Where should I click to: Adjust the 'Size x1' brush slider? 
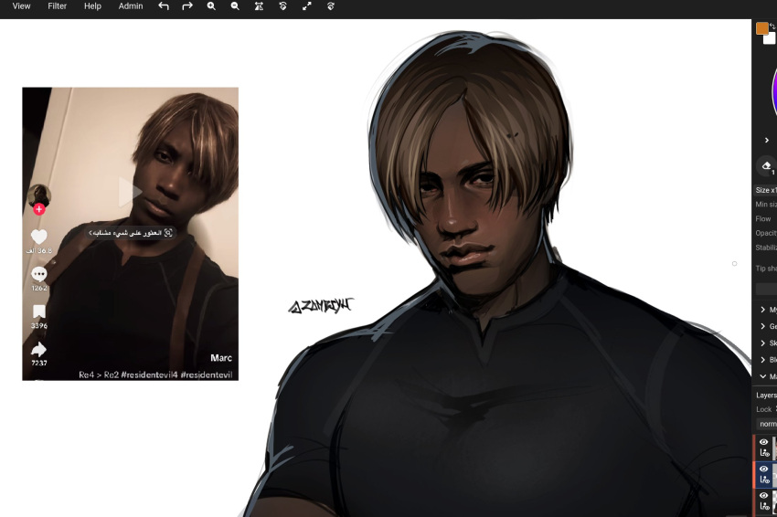click(766, 190)
